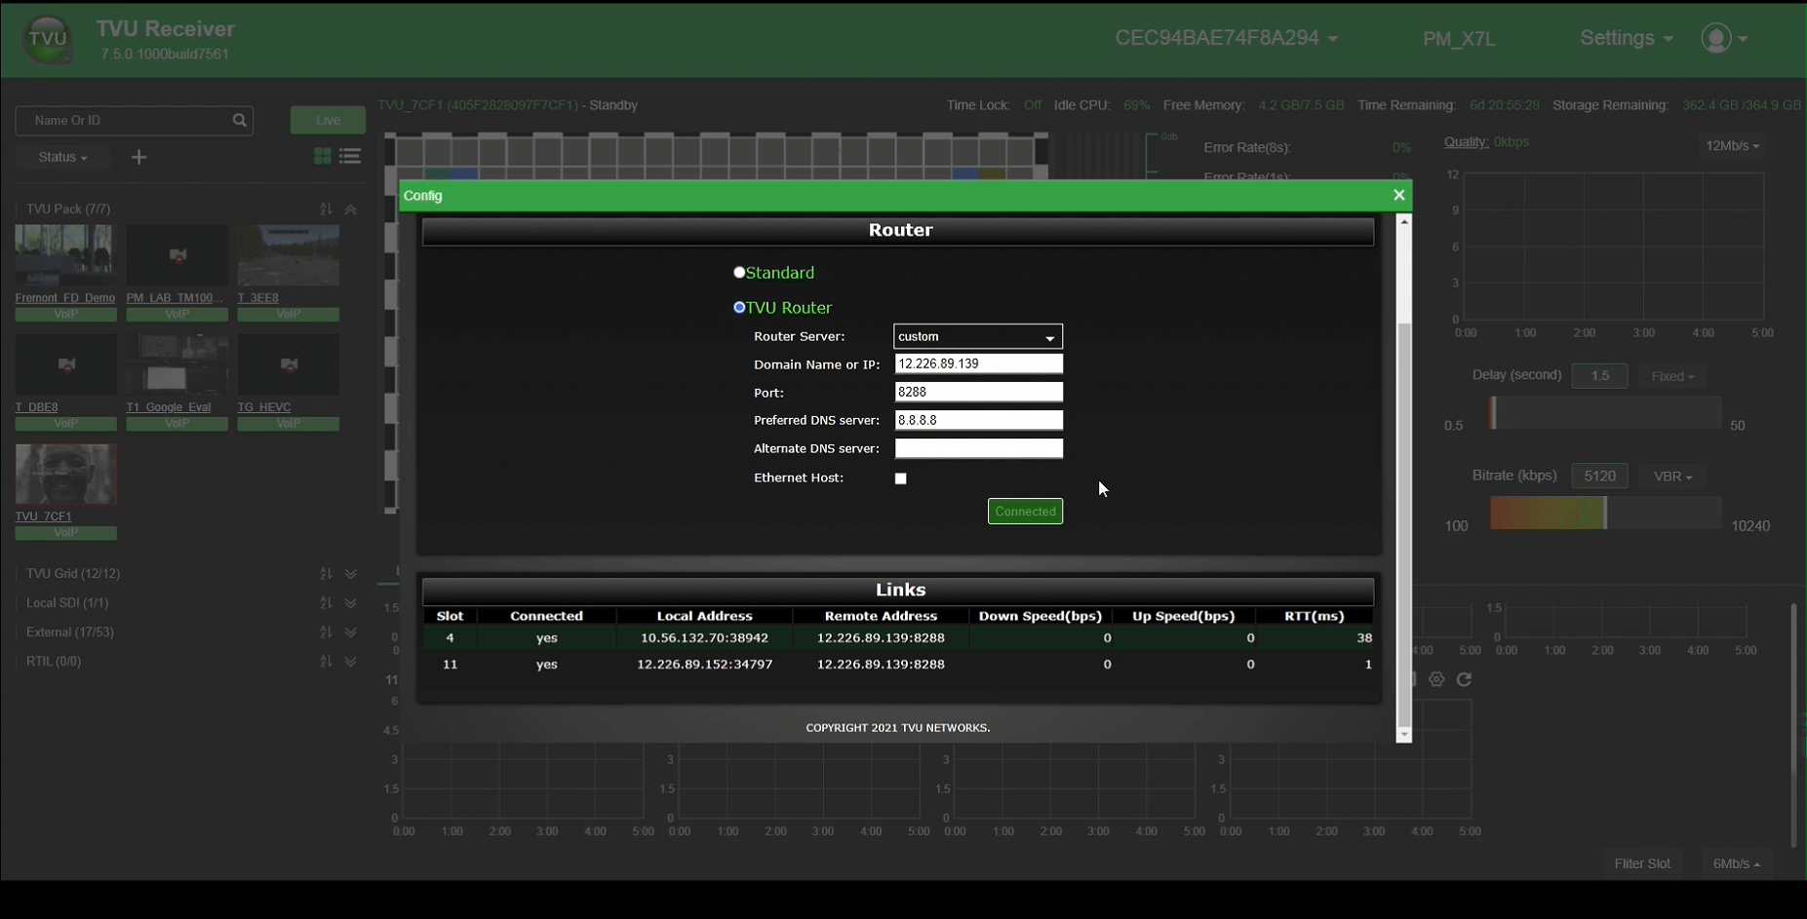
Task: Click local address 10.56.132.70:38942
Action: pos(704,638)
